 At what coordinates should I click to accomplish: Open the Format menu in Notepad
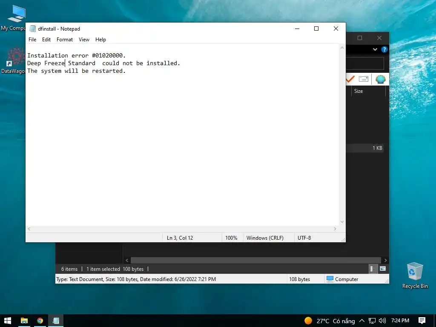tap(65, 40)
